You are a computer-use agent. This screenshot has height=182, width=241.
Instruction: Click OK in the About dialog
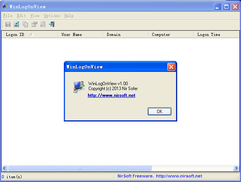tap(159, 111)
